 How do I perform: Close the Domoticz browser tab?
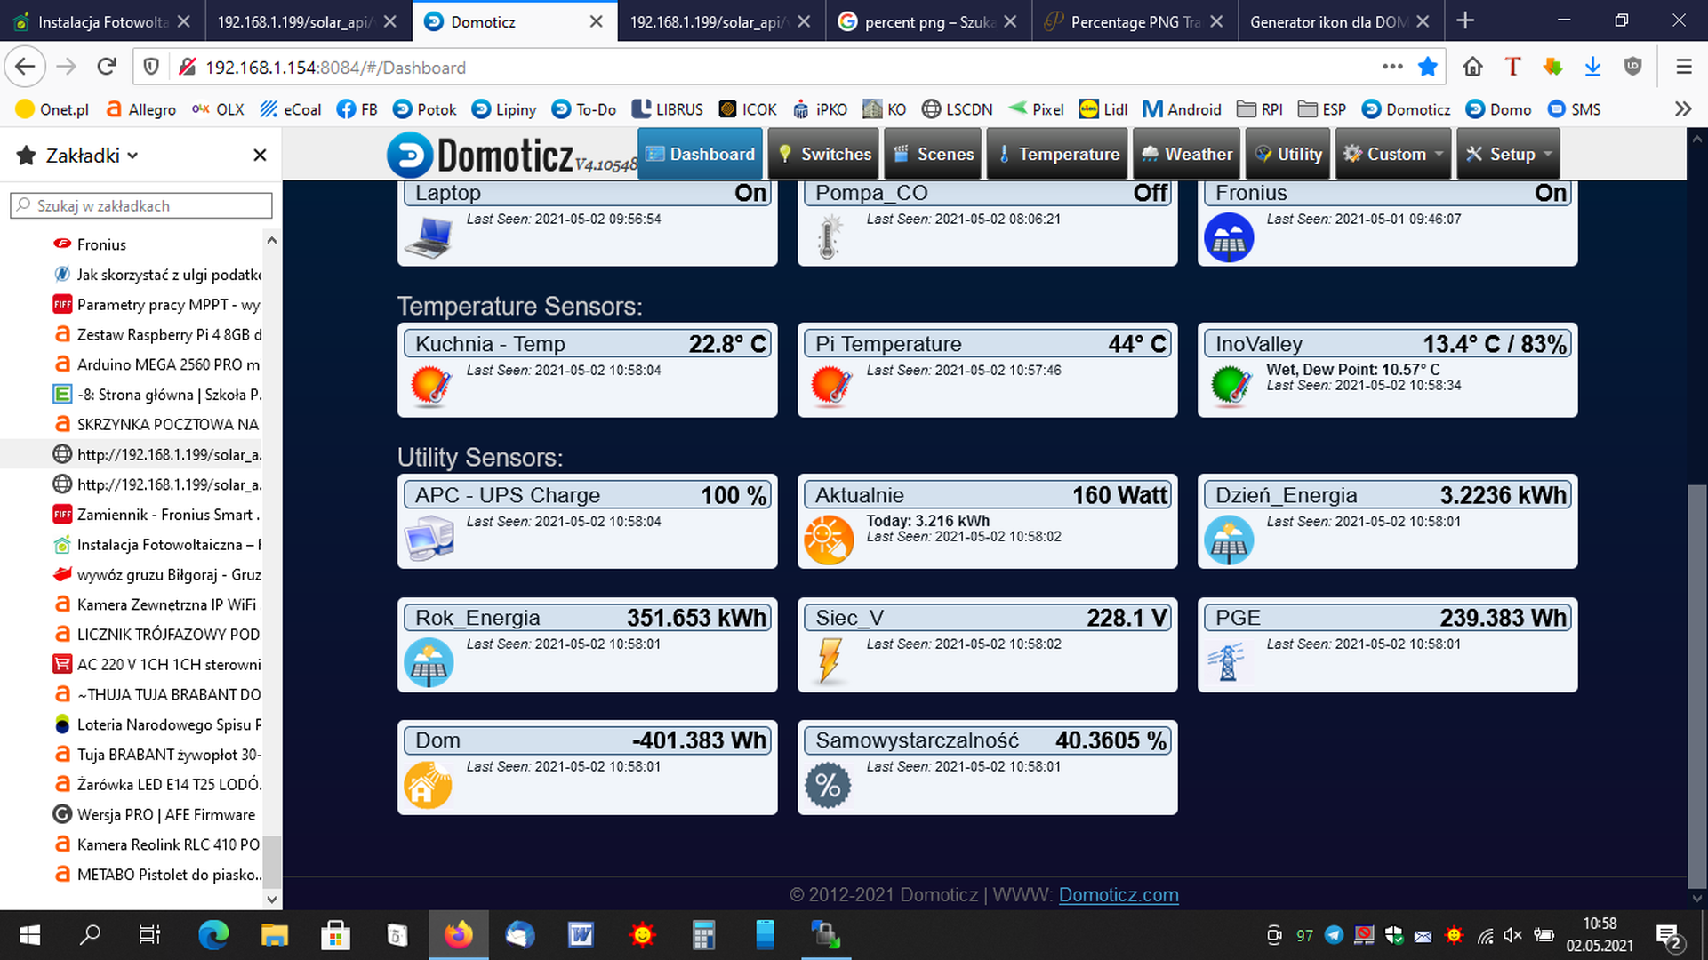[597, 21]
